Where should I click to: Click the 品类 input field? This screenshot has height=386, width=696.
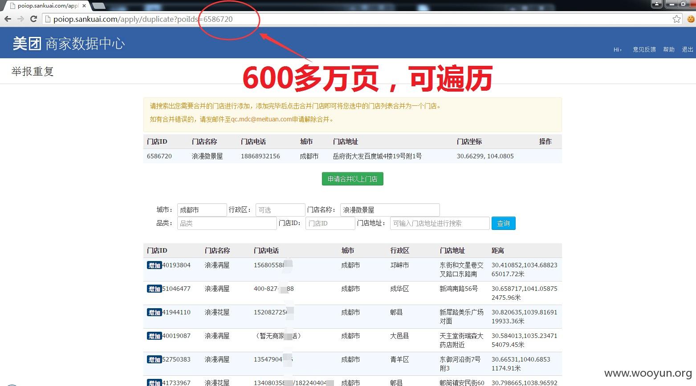tap(227, 223)
